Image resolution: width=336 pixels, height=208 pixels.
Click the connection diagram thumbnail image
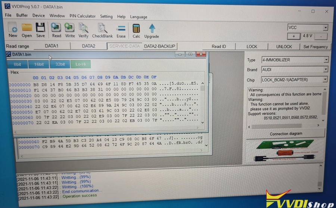(x=286, y=151)
